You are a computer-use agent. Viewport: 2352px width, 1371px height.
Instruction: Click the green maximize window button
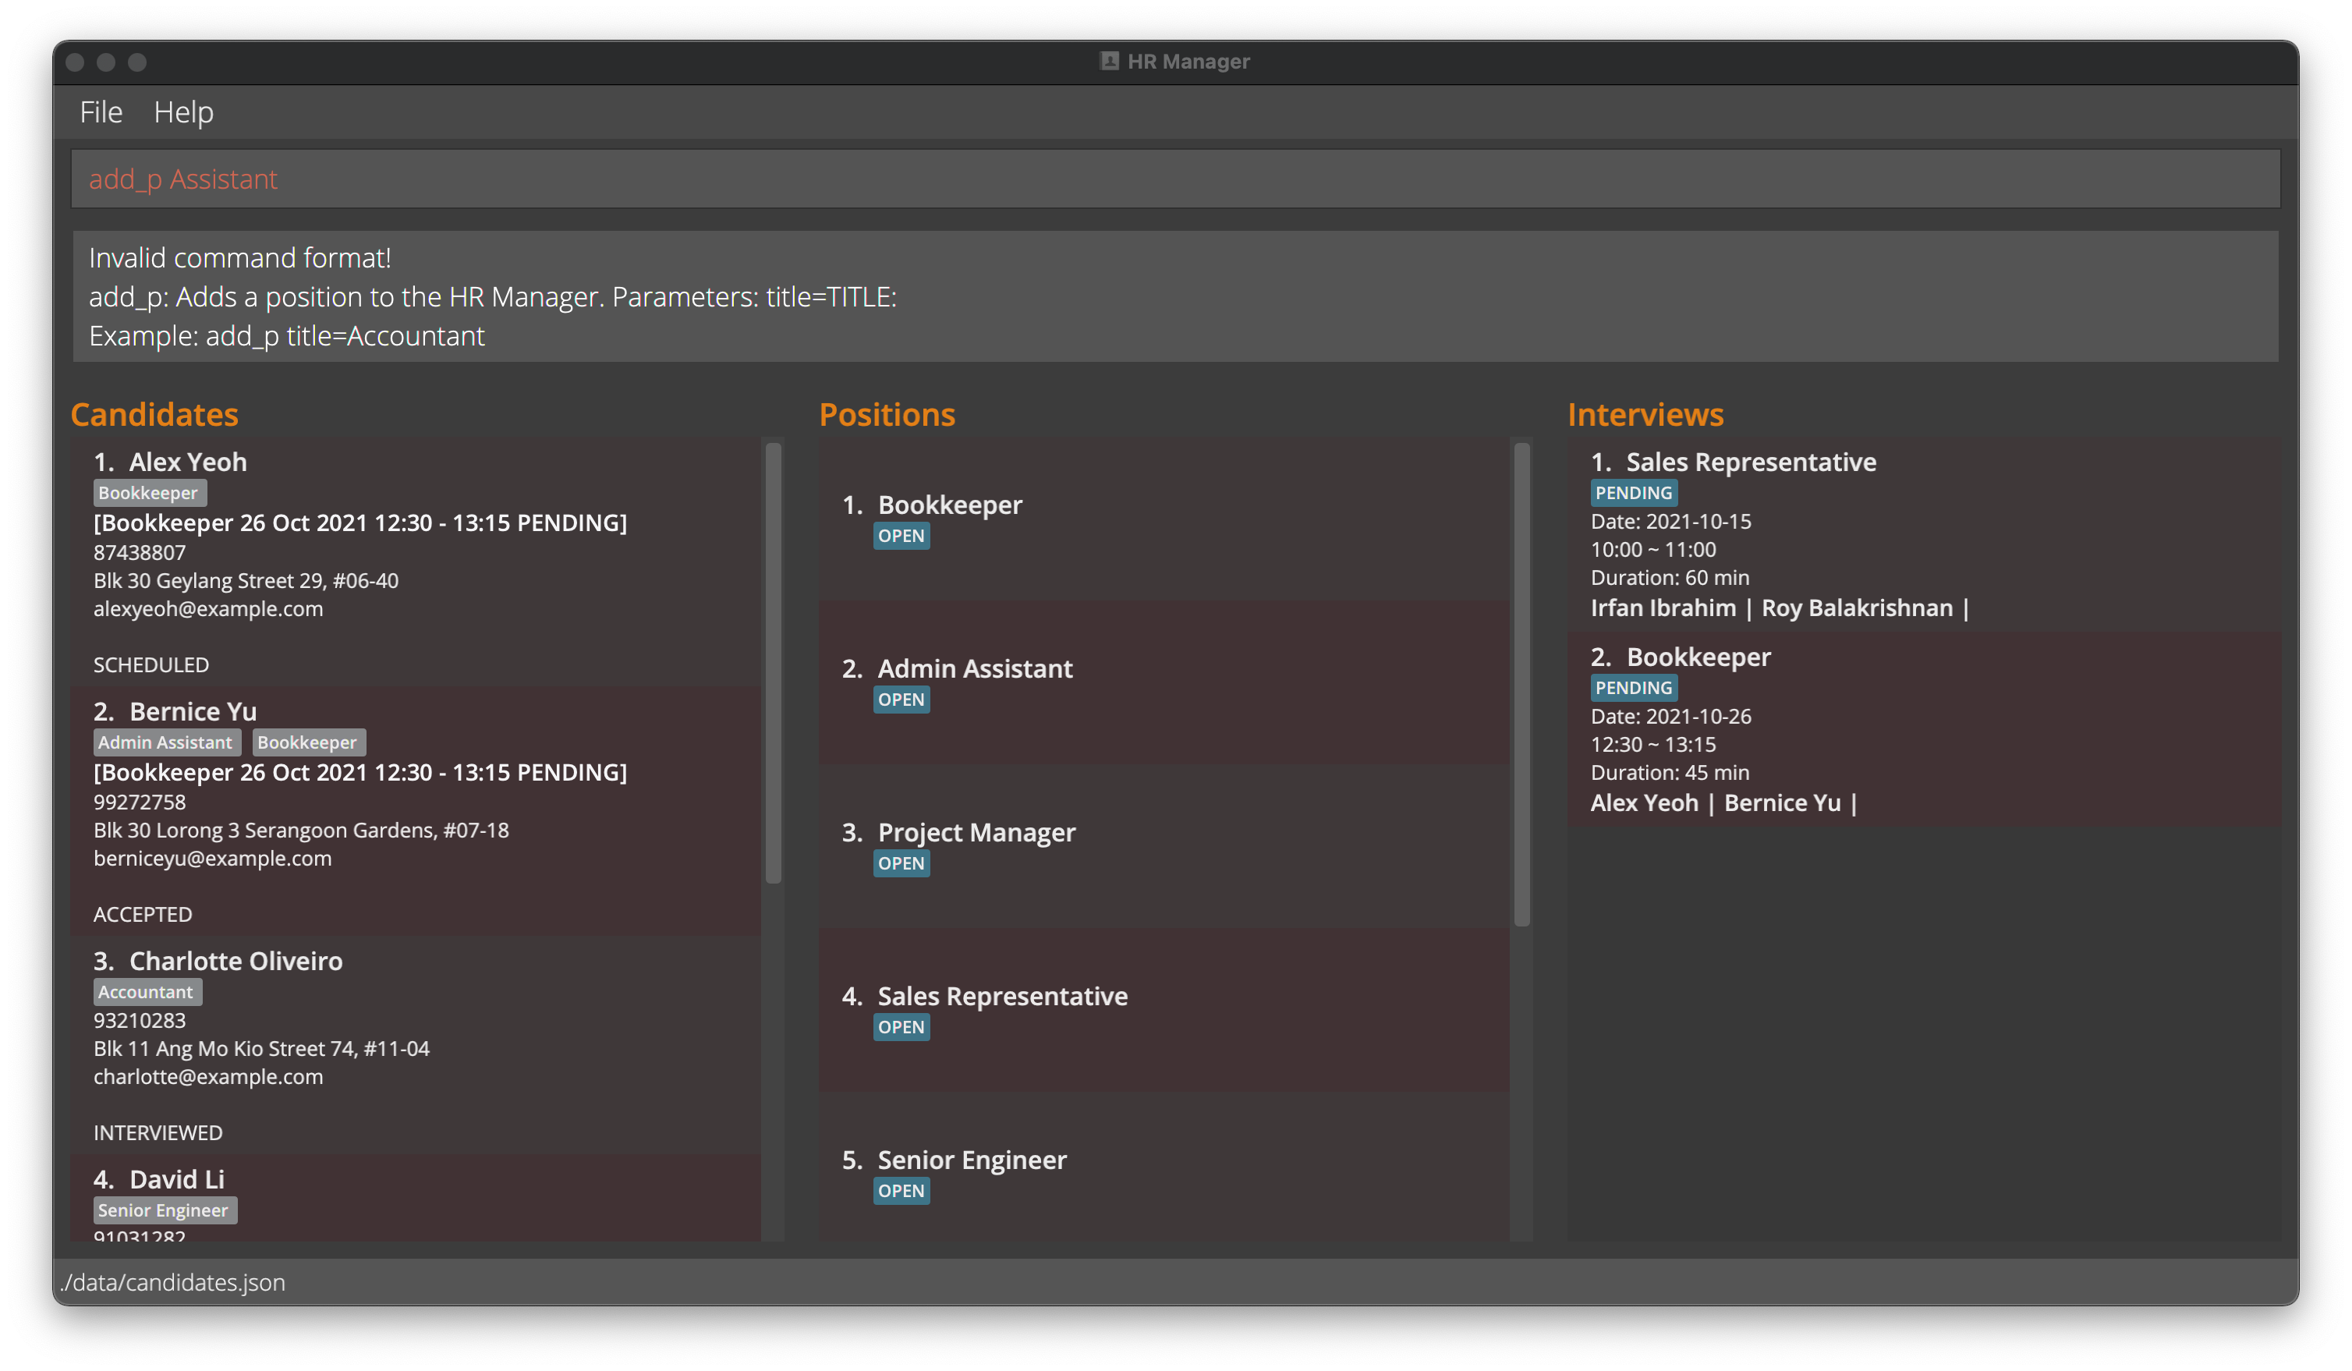click(137, 62)
